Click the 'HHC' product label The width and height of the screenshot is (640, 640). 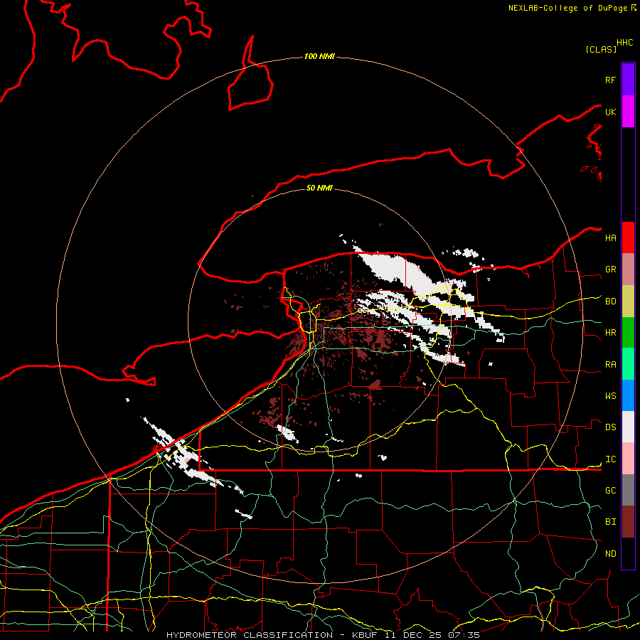click(x=624, y=43)
